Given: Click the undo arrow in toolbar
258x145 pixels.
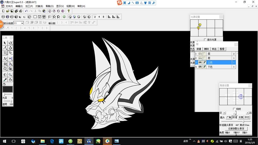Looking at the screenshot, I should pyautogui.click(x=26, y=11).
